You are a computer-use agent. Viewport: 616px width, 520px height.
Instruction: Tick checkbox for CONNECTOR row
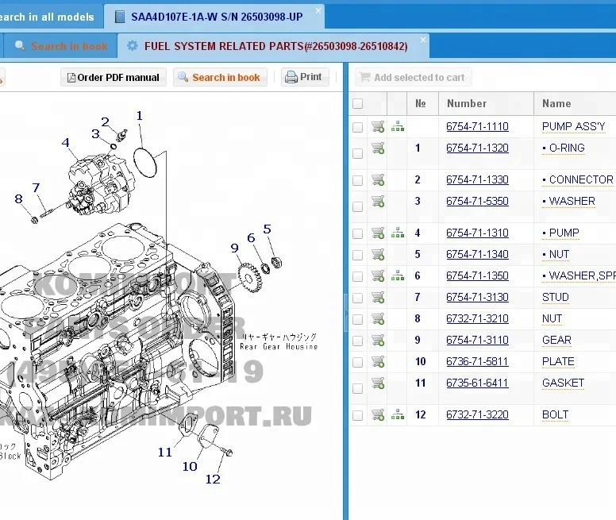357,180
